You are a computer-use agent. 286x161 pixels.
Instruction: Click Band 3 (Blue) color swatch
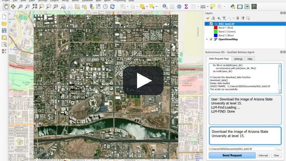pyautogui.click(x=216, y=35)
